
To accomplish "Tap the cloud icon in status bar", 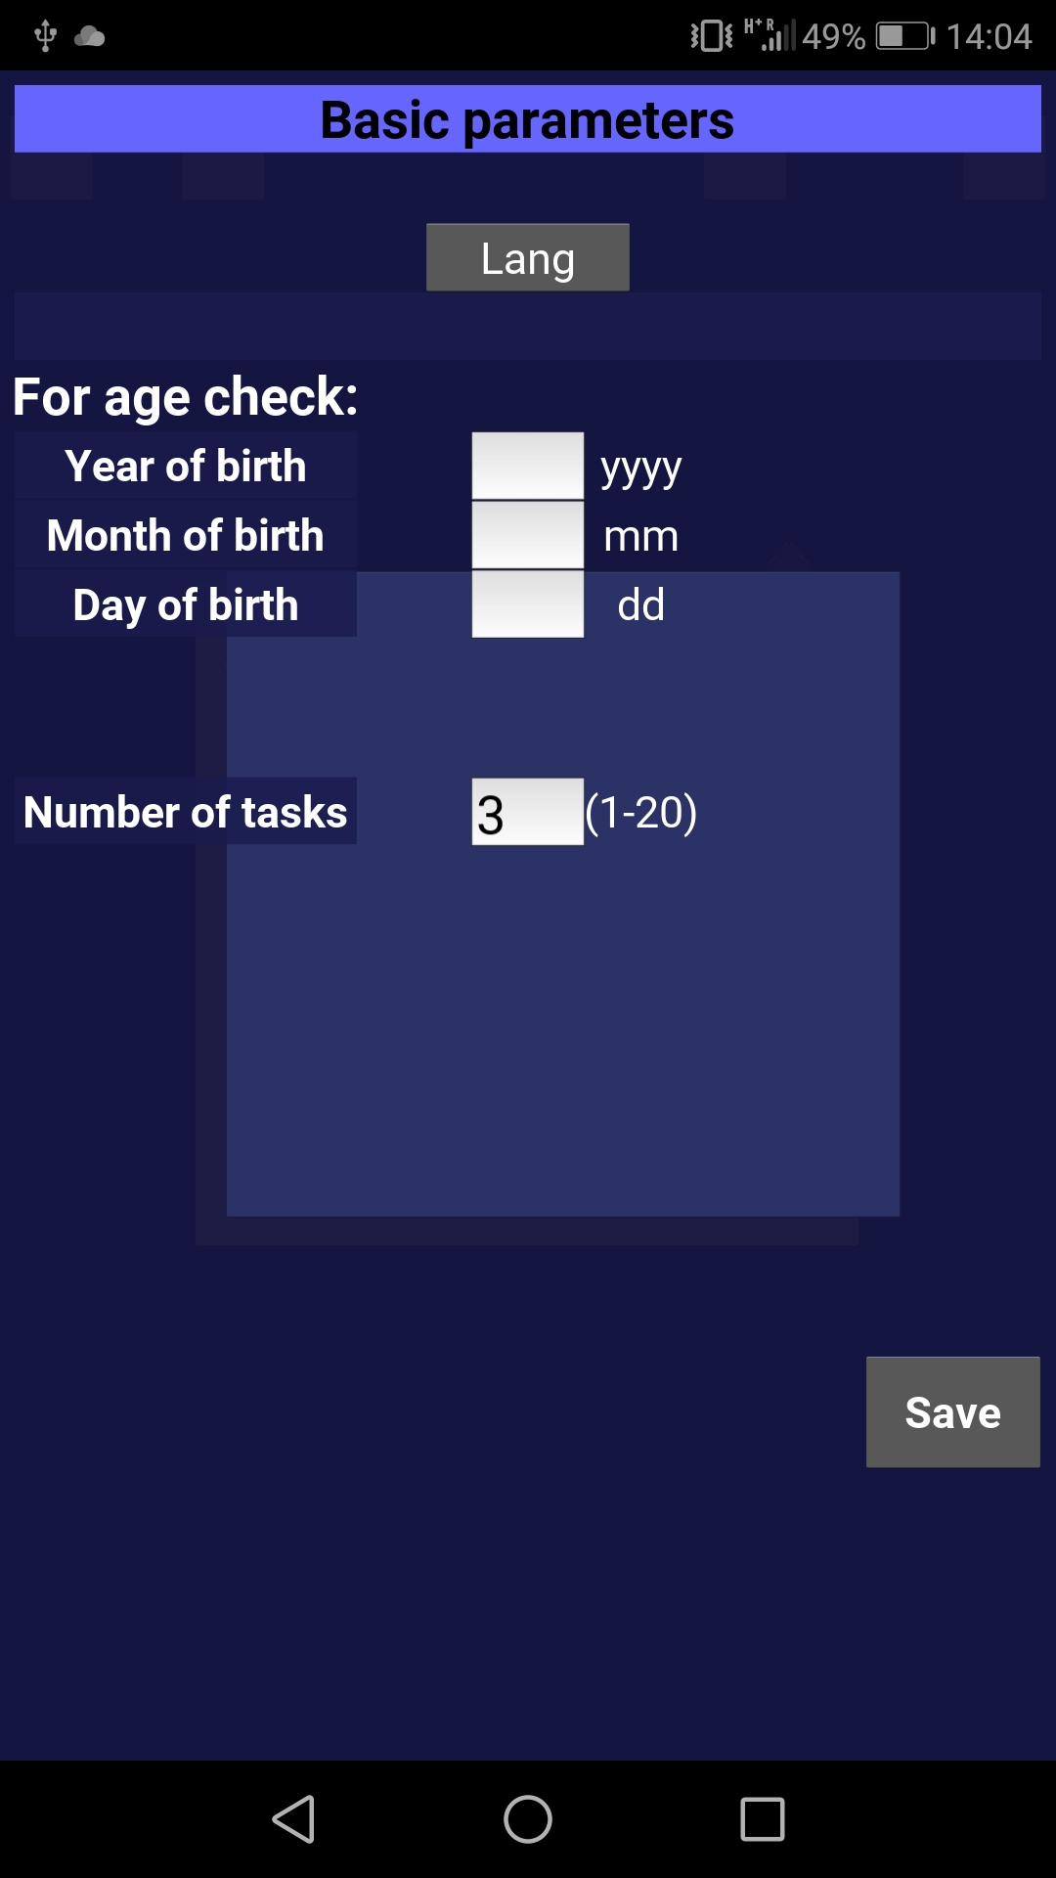I will [89, 37].
